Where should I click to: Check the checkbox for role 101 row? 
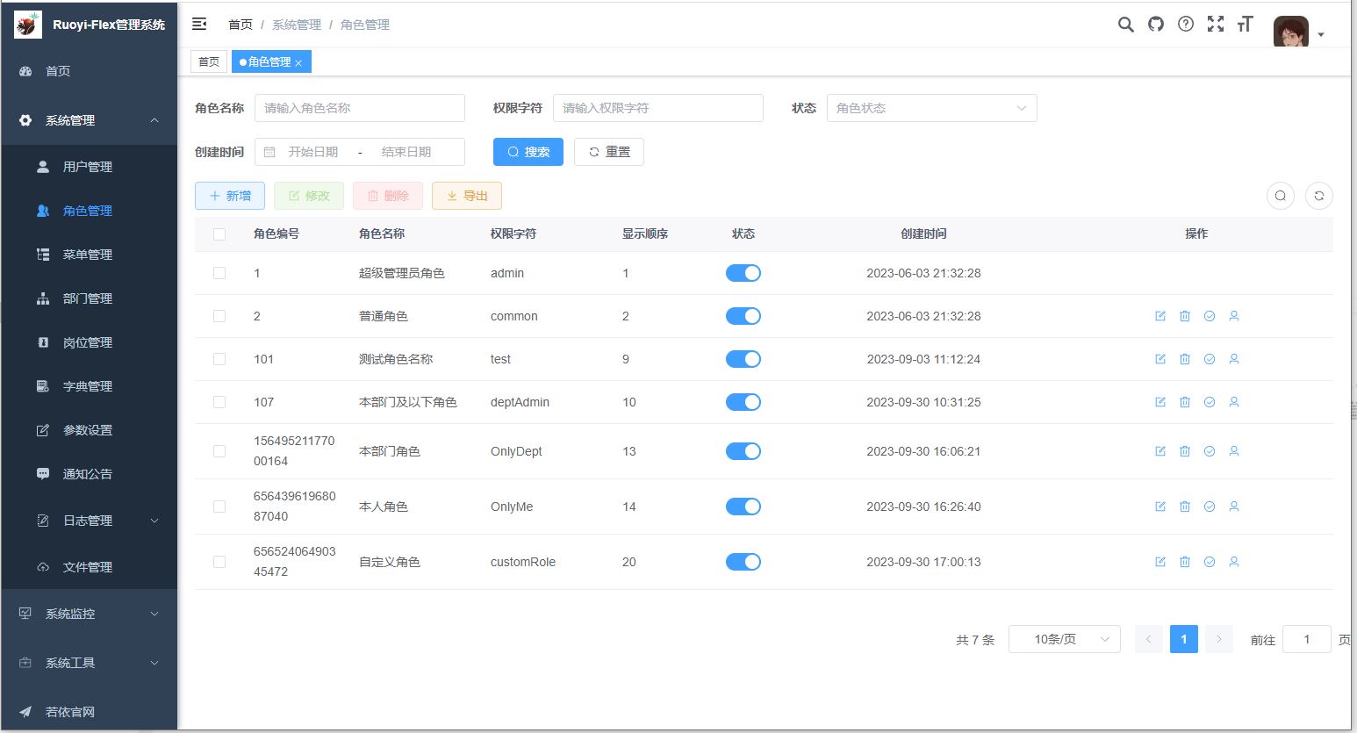tap(219, 358)
